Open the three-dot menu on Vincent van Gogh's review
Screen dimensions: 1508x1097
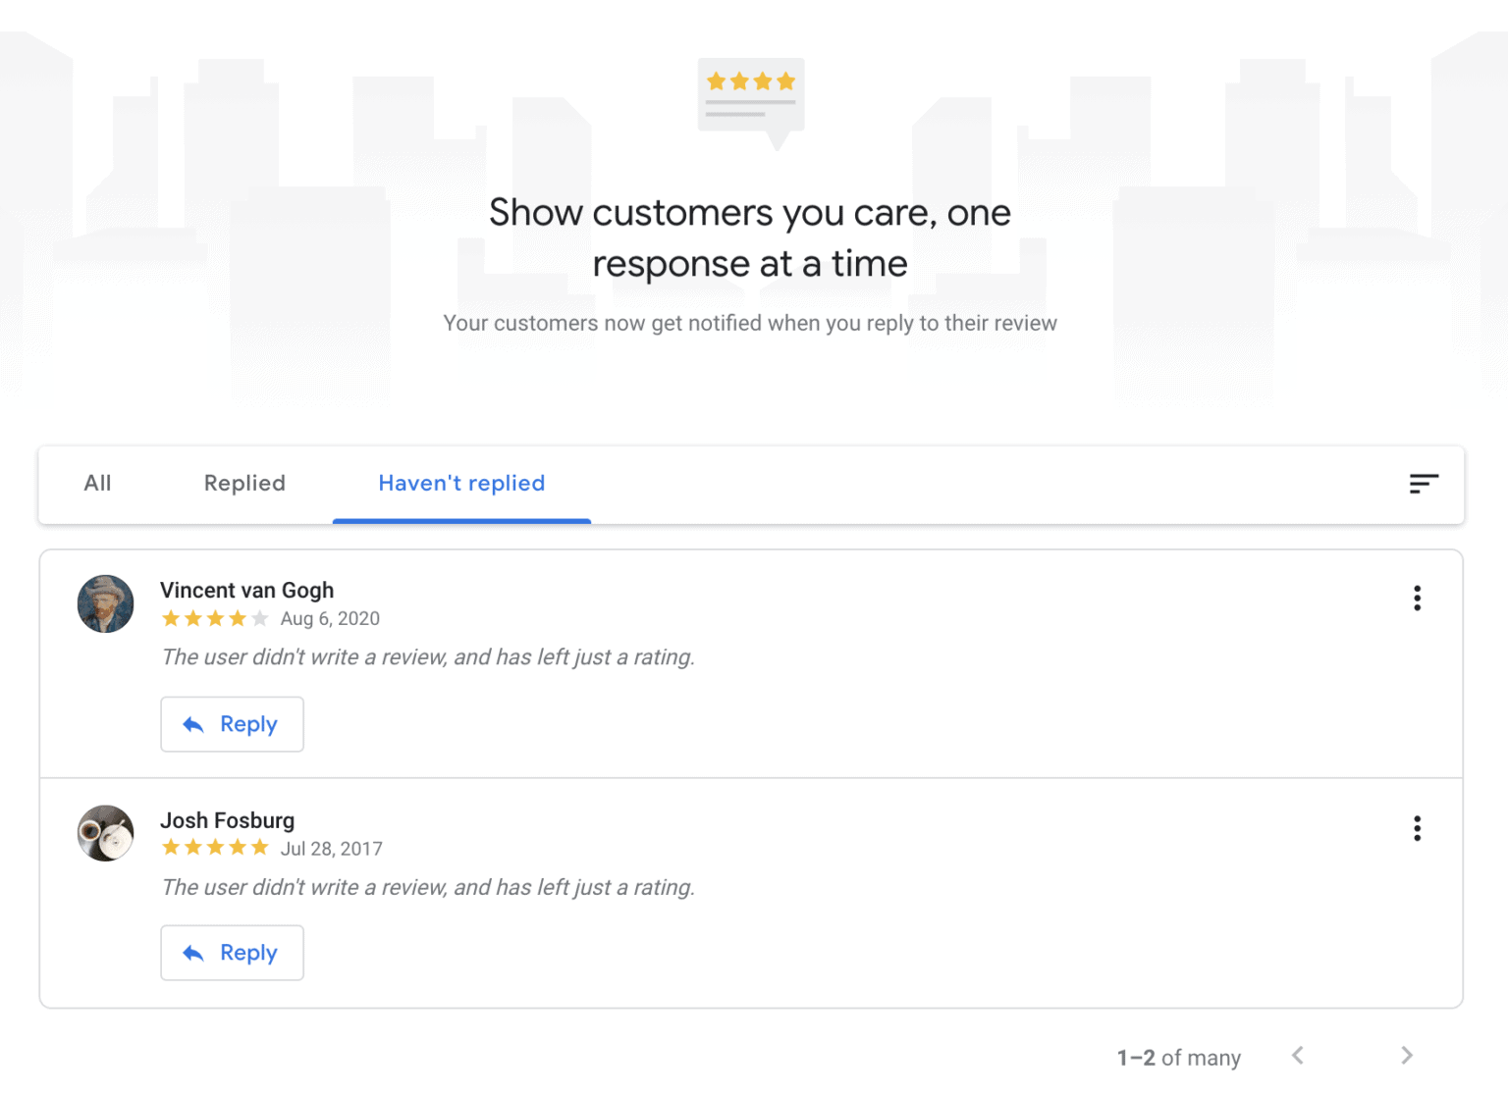1417,598
